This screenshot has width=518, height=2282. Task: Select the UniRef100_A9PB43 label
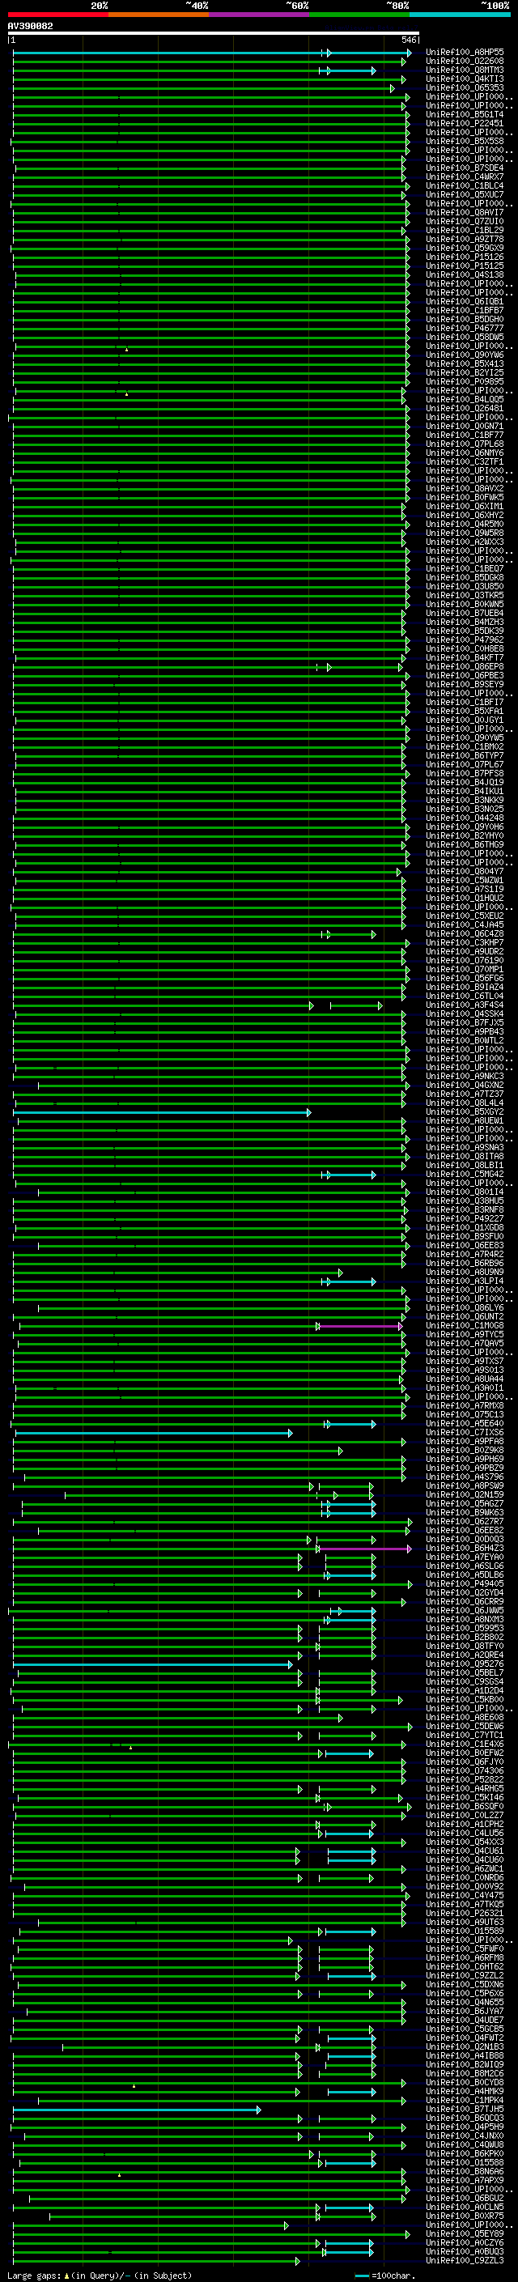465,1032
